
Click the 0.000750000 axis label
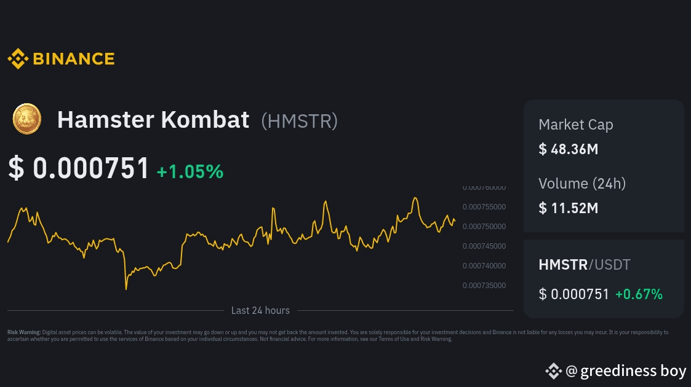484,227
